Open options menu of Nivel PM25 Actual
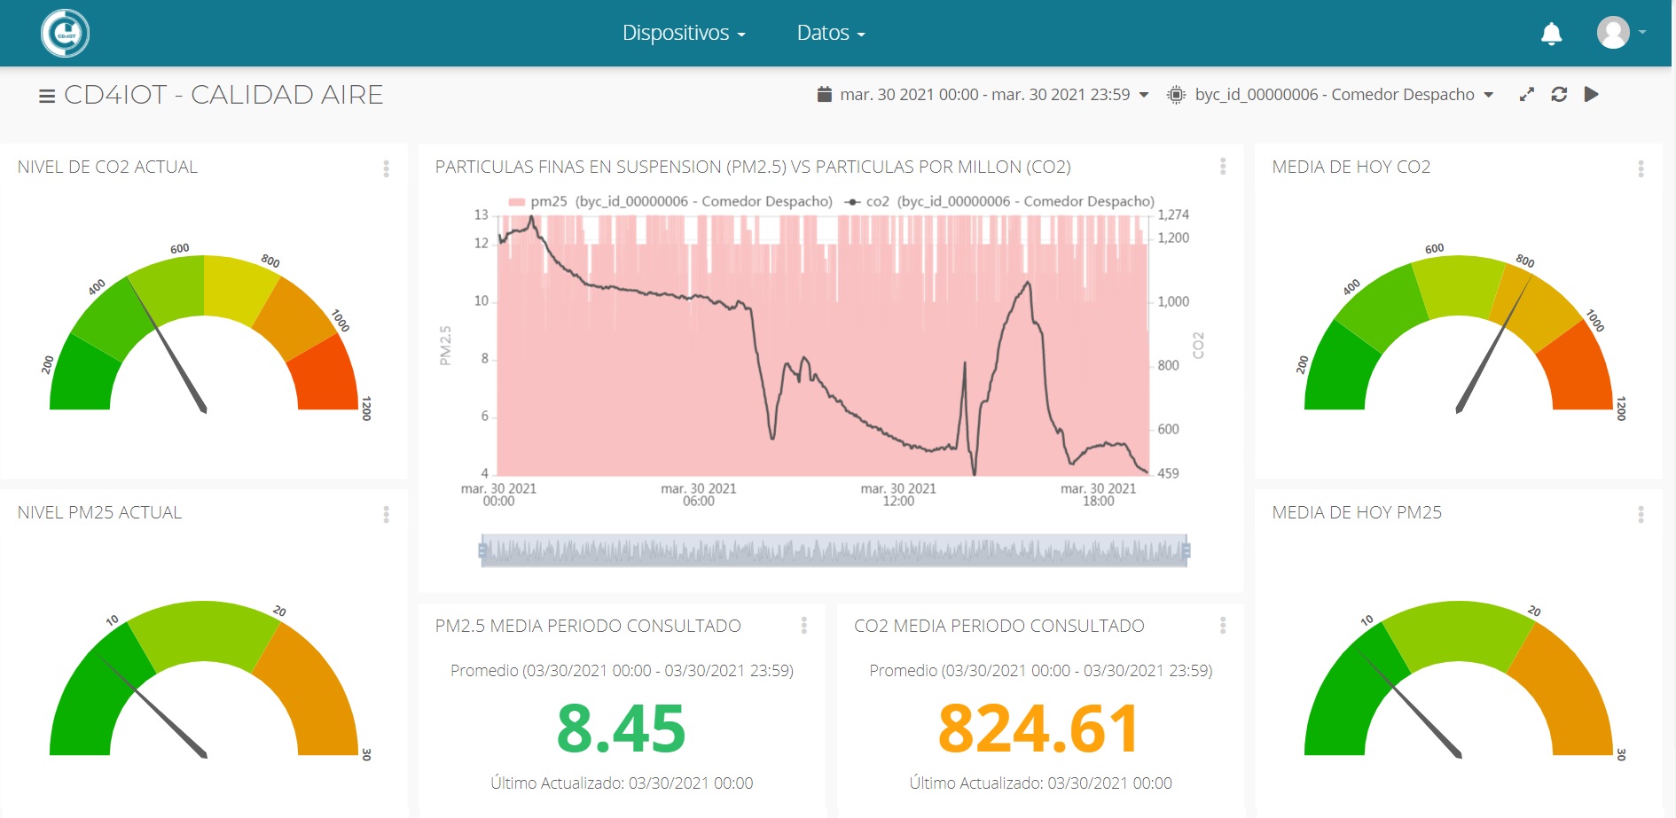The image size is (1676, 818). tap(386, 514)
